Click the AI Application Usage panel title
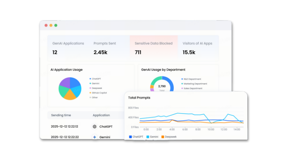This screenshot has height=162, width=289. click(x=67, y=70)
